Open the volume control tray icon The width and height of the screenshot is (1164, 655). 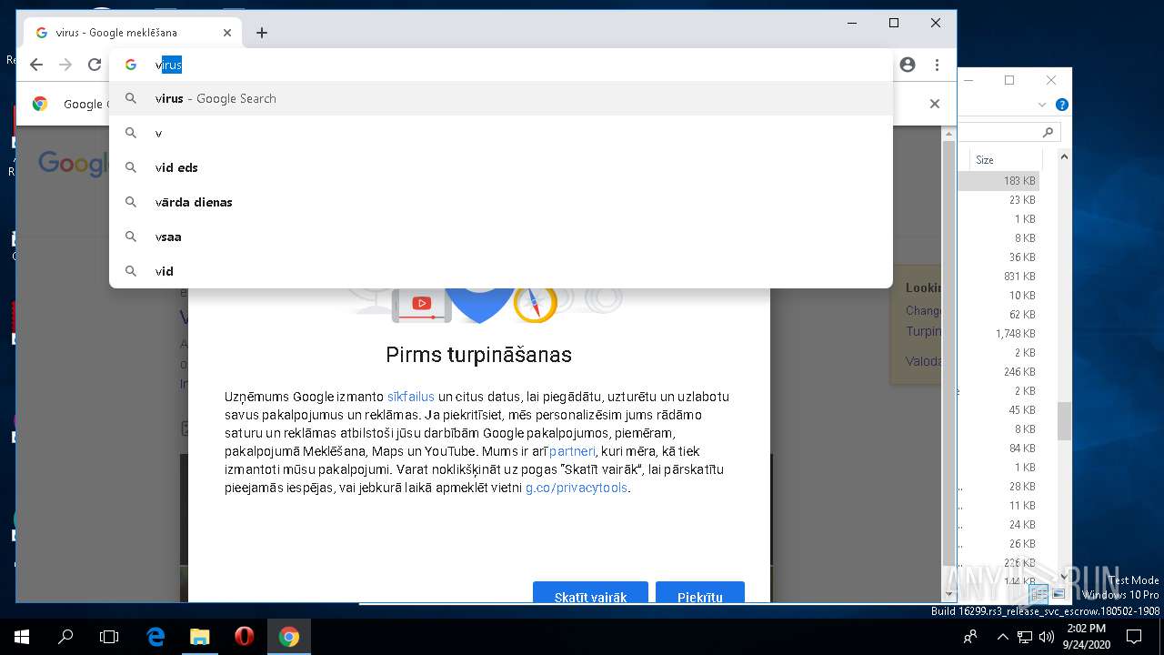point(1046,637)
